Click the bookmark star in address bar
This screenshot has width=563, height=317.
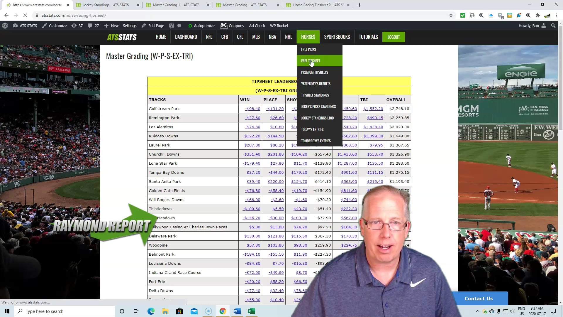(451, 15)
